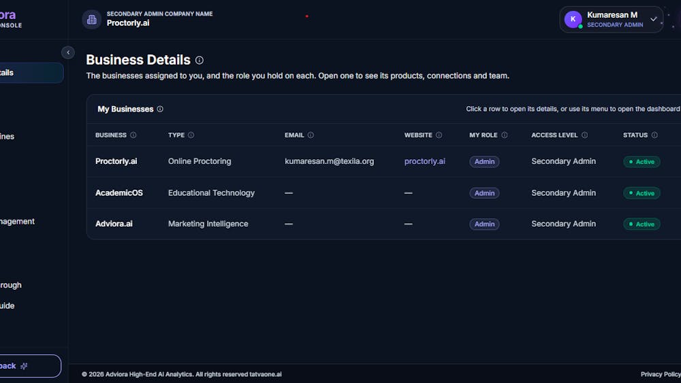Viewport: 681px width, 383px height.
Task: Click the company building icon in header
Action: [x=92, y=19]
